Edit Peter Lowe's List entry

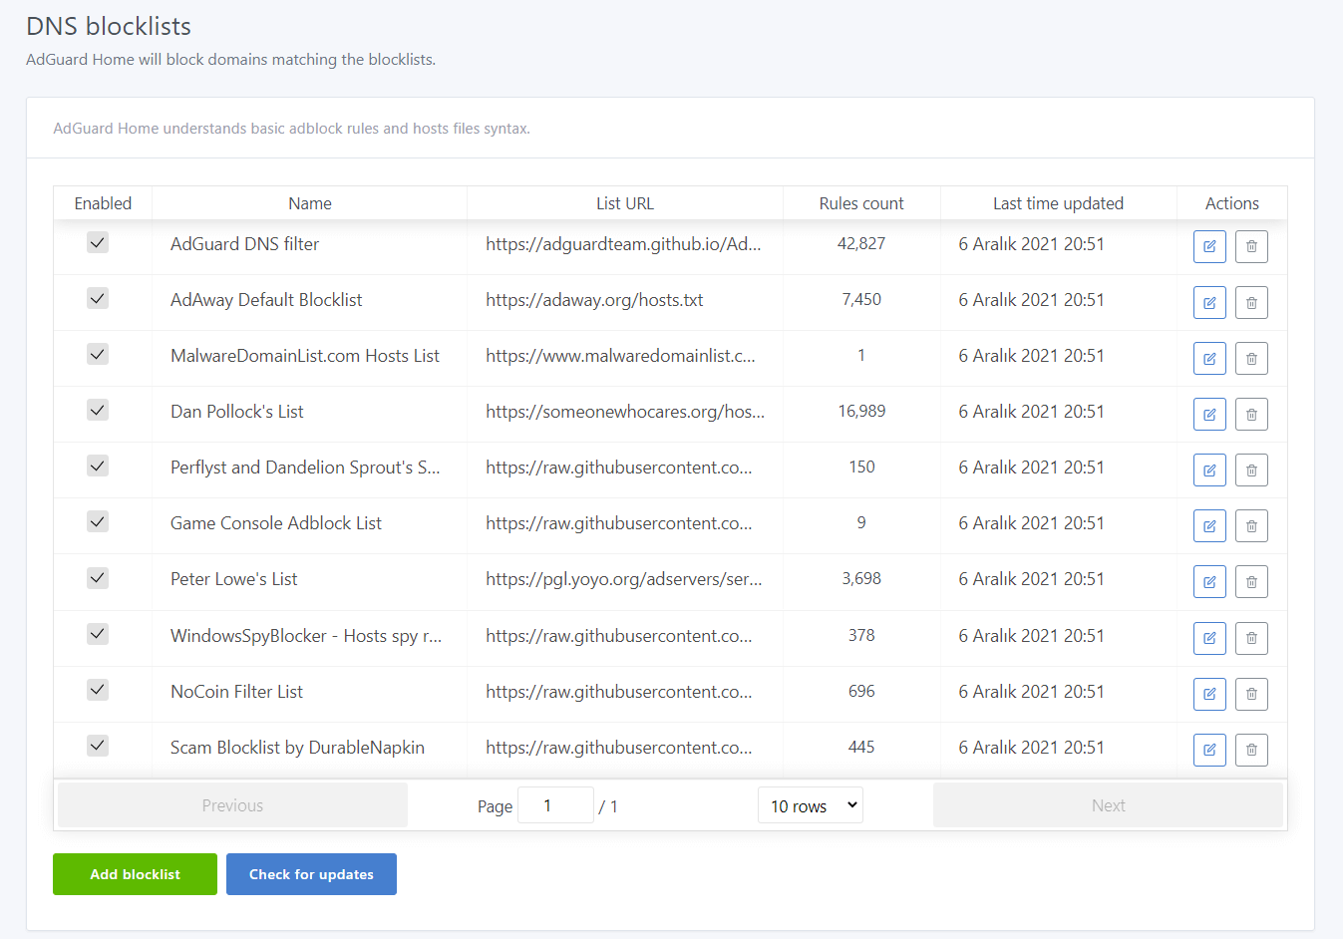1209,581
